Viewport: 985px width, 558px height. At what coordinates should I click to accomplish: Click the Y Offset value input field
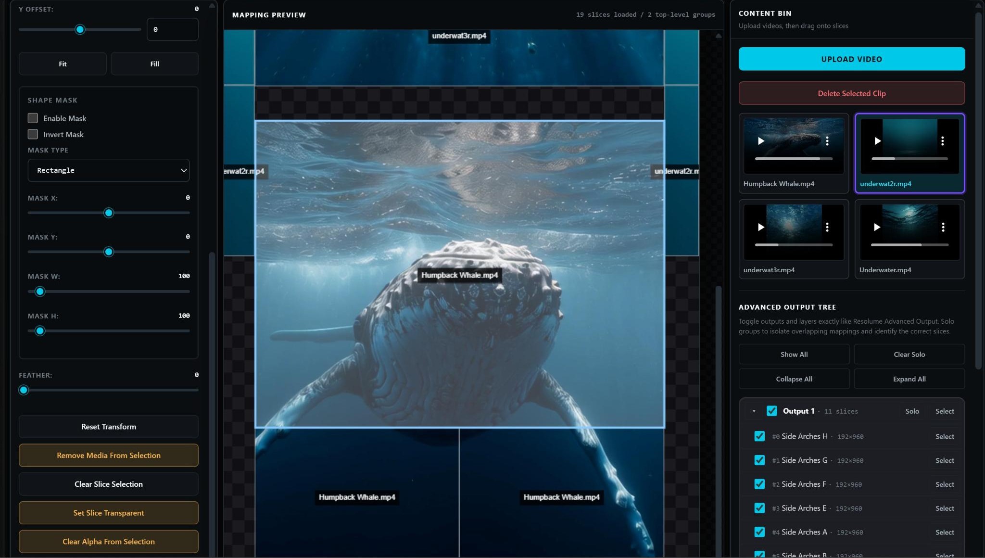coord(172,29)
